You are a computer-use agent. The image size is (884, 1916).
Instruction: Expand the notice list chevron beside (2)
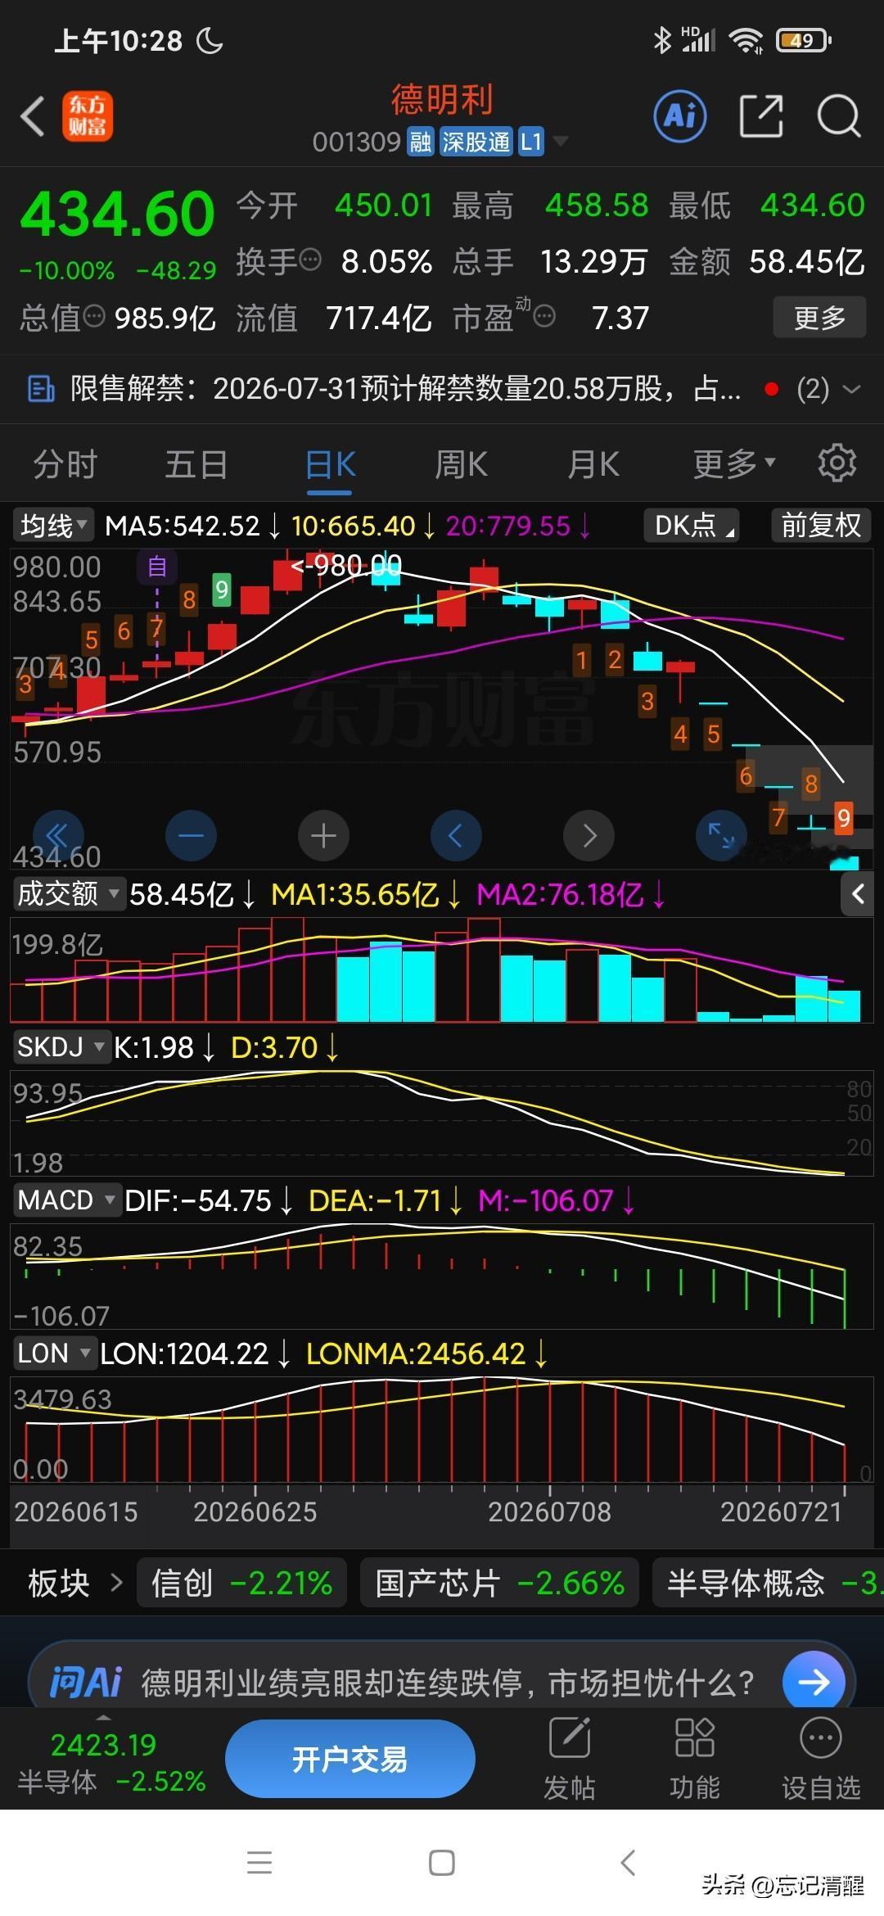852,389
